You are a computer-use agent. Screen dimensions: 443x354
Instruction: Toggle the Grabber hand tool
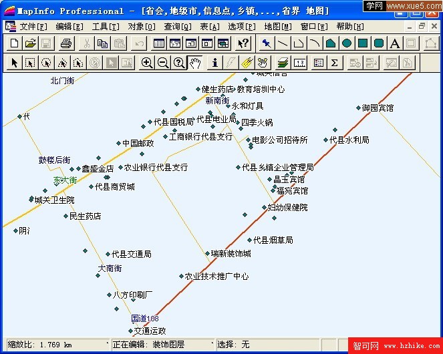[195, 62]
